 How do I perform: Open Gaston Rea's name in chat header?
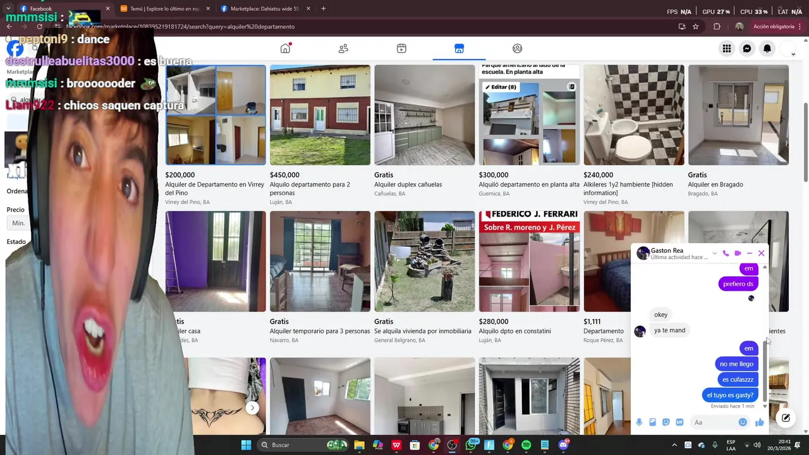click(x=667, y=250)
